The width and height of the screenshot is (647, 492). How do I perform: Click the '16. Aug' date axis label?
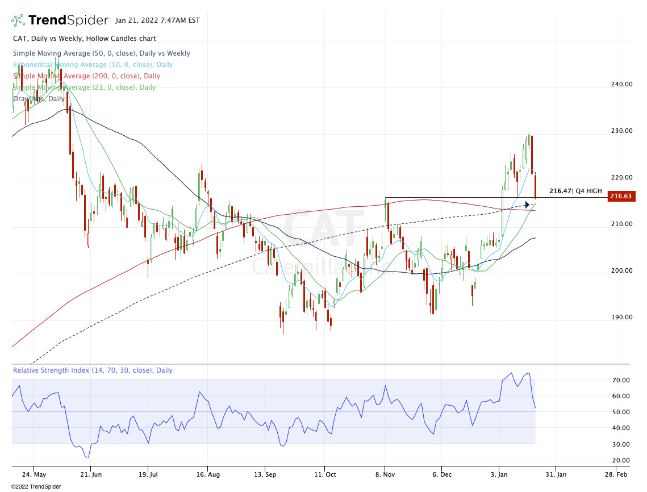point(208,474)
